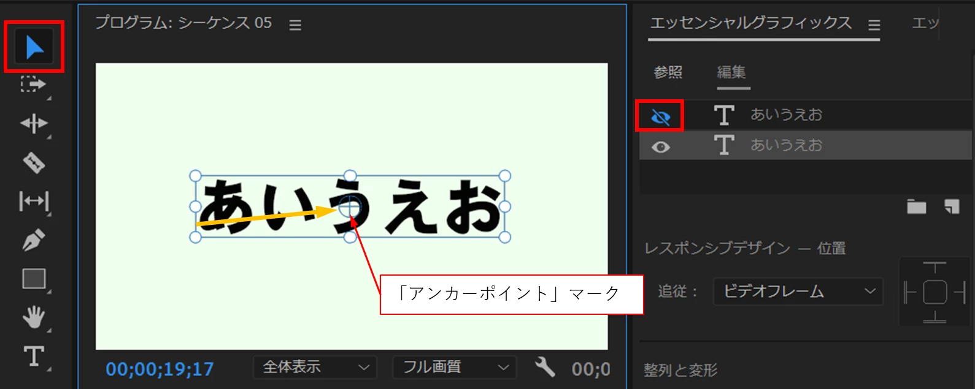Select the Track Select Forward tool
Image resolution: width=975 pixels, height=389 pixels.
click(33, 85)
